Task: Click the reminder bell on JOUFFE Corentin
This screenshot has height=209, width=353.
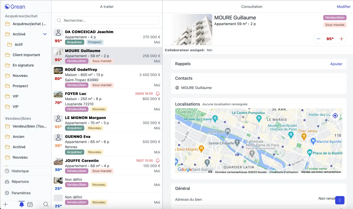Action: 158,161
